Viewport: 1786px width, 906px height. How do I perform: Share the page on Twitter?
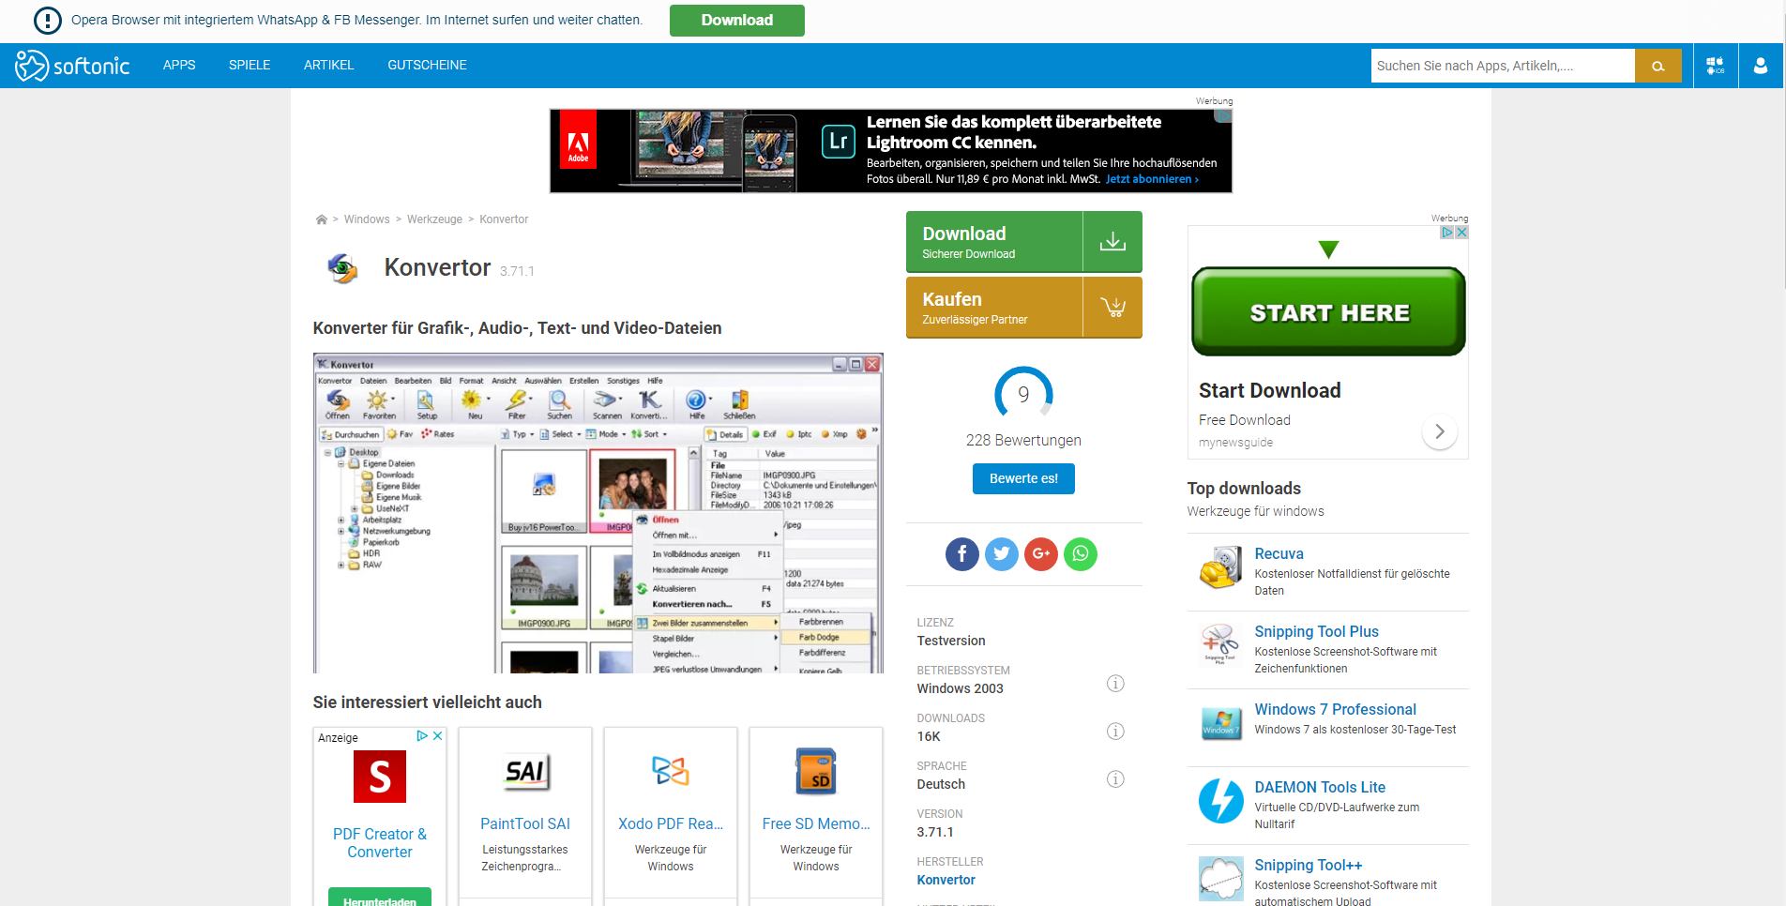pos(1002,554)
